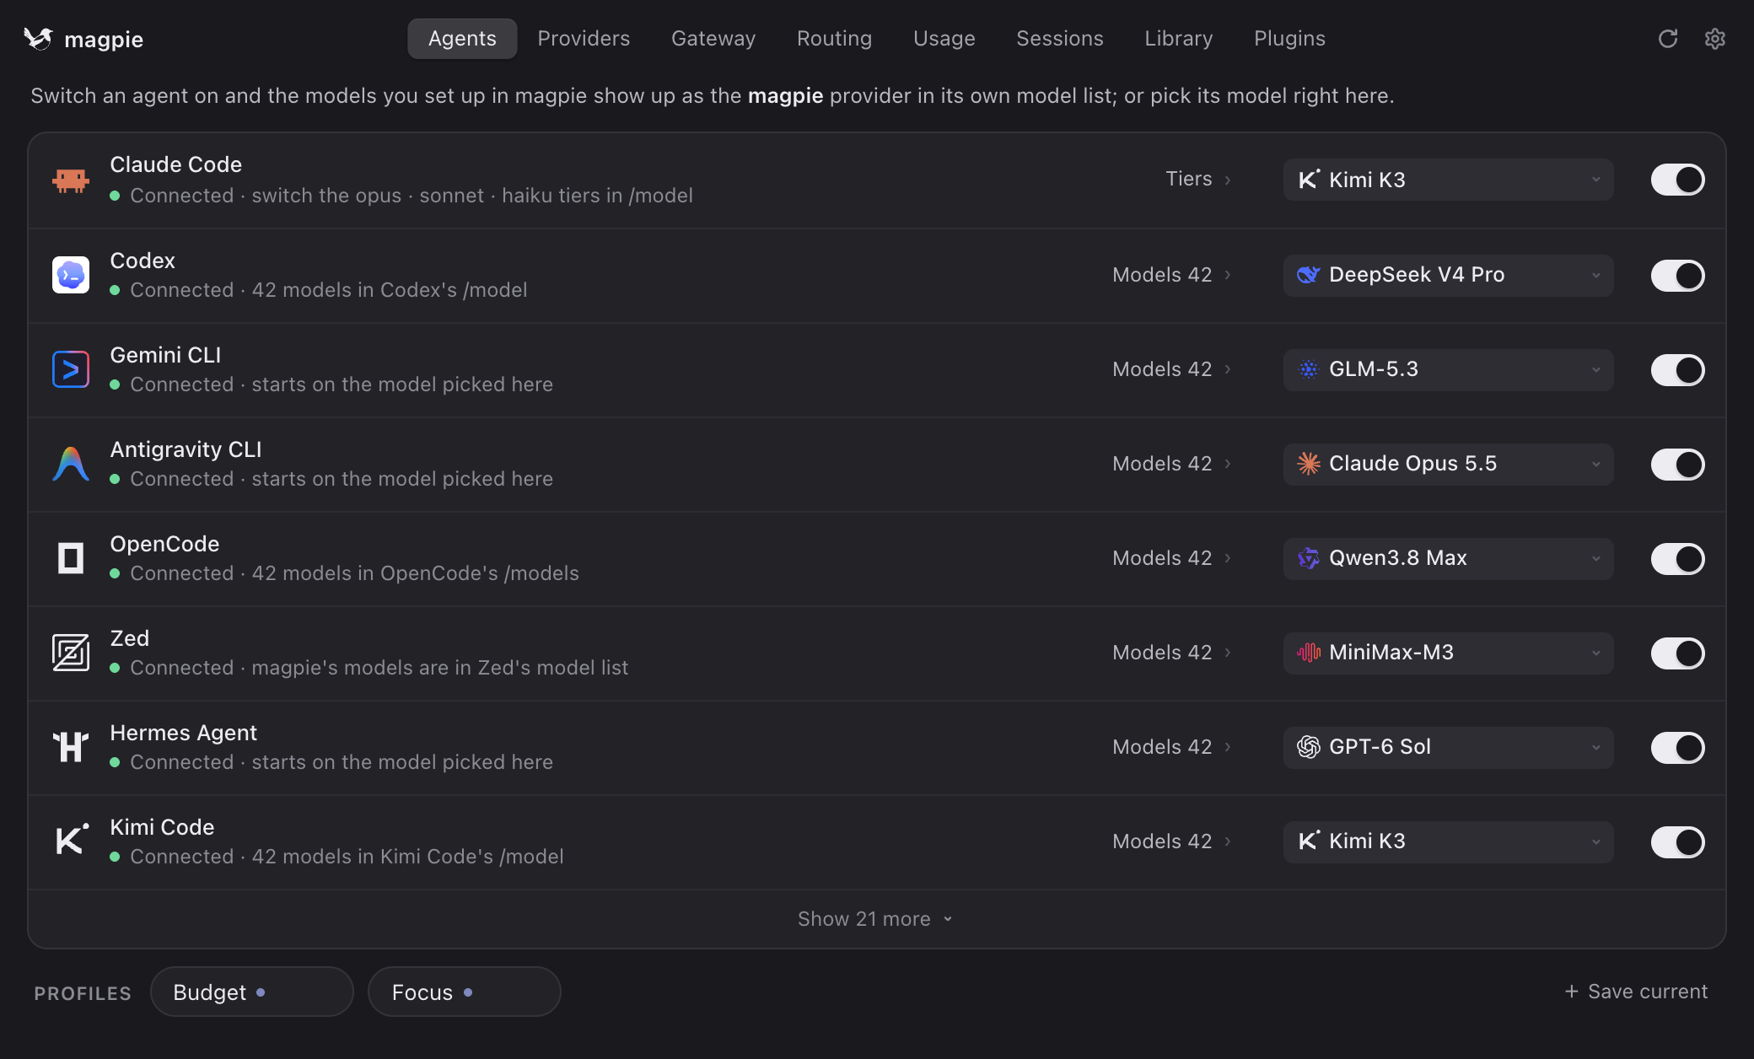Click the MiniMax waveform icon in Zed's model selector

(x=1308, y=653)
